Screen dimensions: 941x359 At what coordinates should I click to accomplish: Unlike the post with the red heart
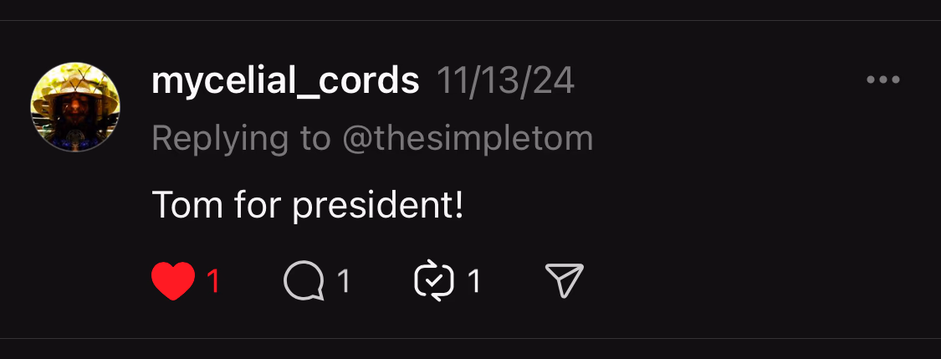[173, 280]
